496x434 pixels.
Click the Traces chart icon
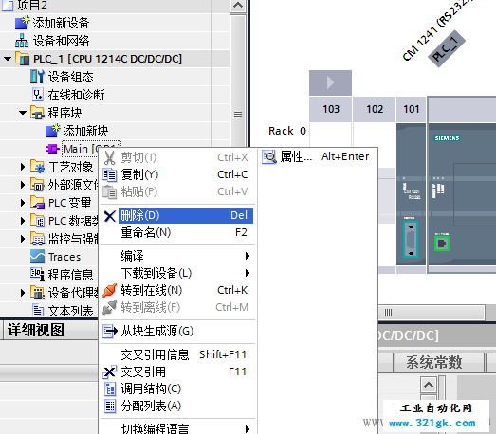[x=37, y=257]
